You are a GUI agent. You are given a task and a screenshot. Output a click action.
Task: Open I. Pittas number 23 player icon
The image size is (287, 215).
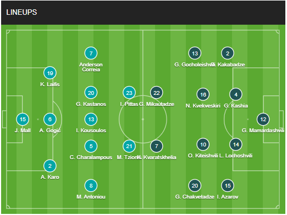coord(129,93)
